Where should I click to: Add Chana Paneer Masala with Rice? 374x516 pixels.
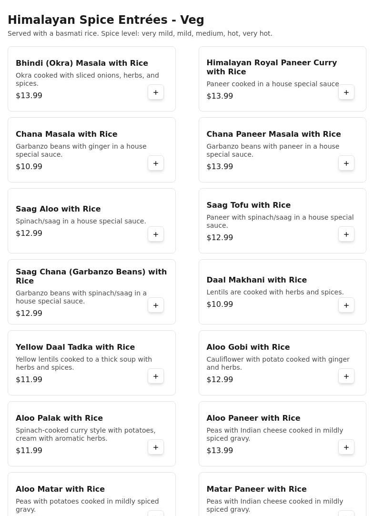[x=346, y=163]
